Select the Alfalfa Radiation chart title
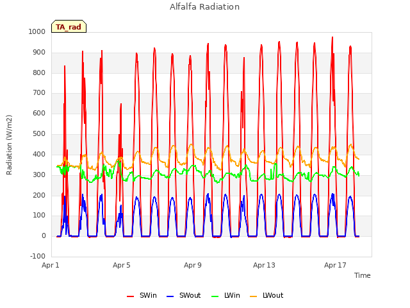 [x=204, y=7]
